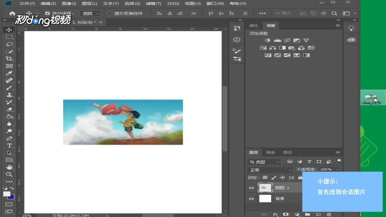The image size is (386, 217).
Task: Hide the 背景 layer eye icon
Action: point(251,199)
